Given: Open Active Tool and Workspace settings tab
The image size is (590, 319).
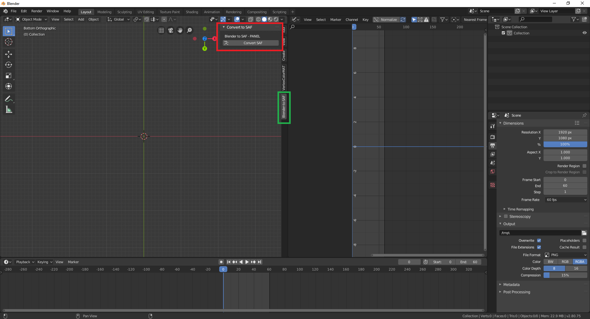Looking at the screenshot, I should 493,126.
